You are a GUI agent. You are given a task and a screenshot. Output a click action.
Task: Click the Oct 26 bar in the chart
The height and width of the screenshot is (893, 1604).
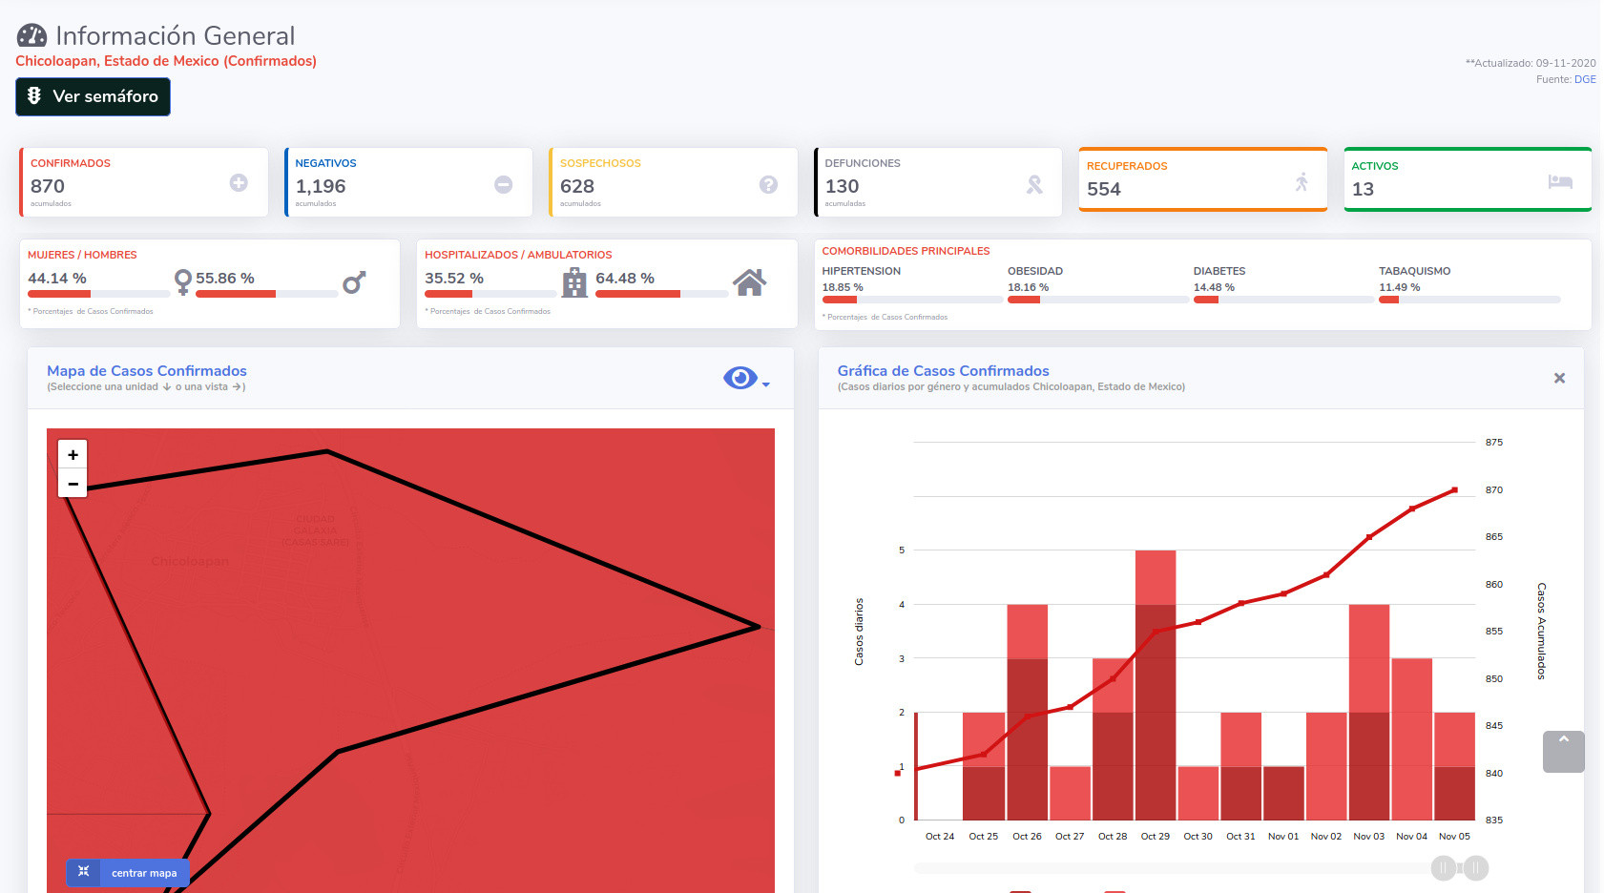[x=1028, y=712]
